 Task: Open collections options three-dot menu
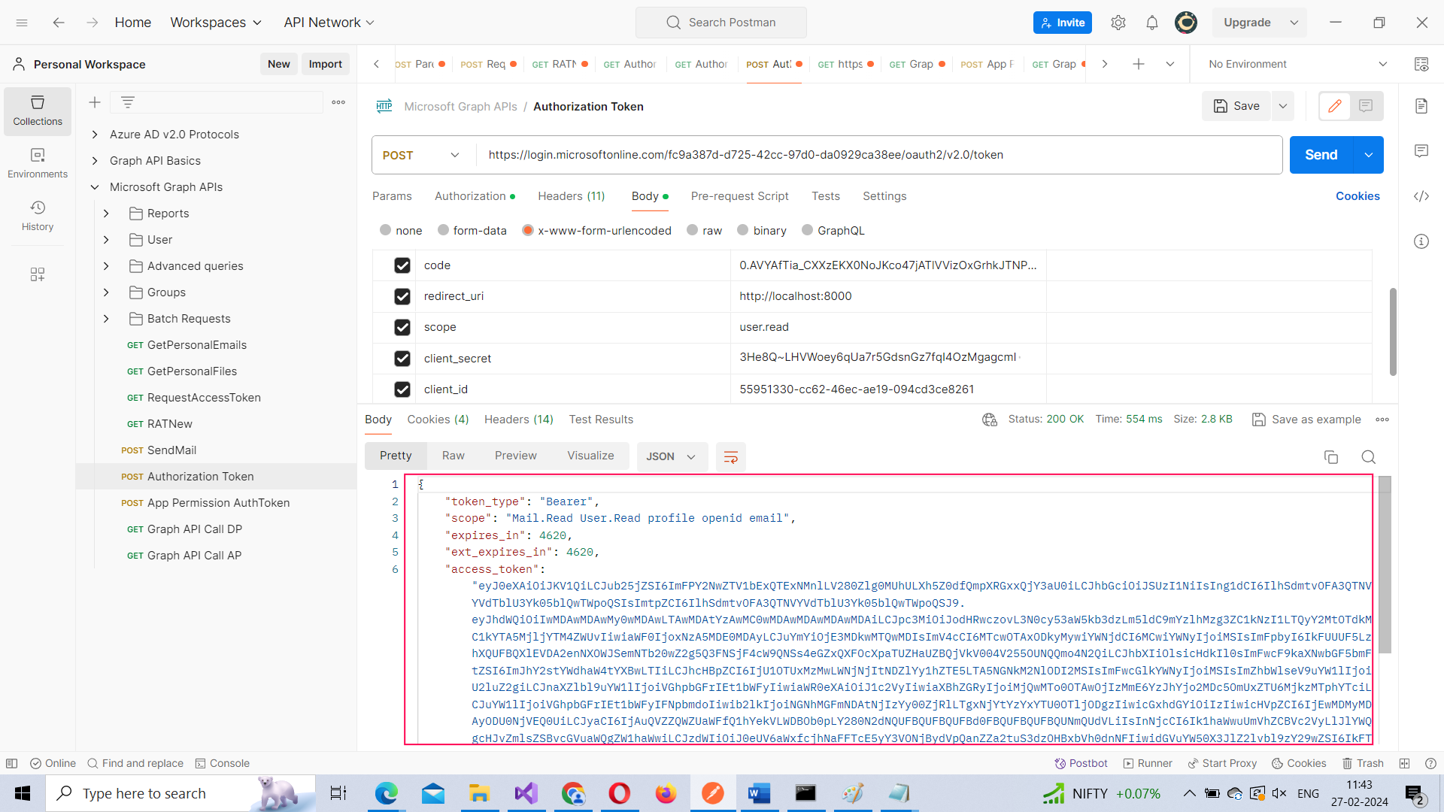[x=338, y=102]
